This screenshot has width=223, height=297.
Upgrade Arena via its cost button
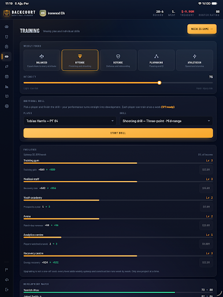[x=206, y=225]
